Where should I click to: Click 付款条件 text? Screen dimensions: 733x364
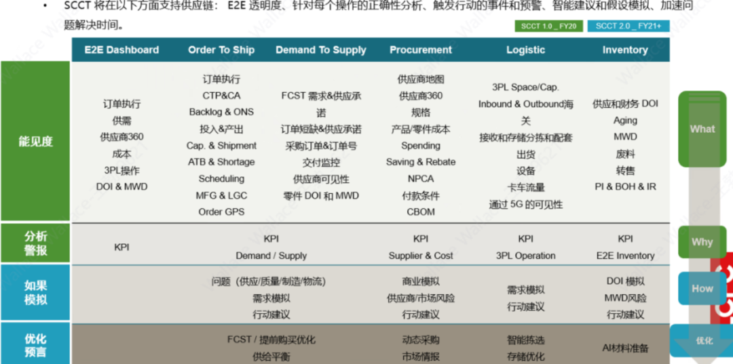(421, 195)
